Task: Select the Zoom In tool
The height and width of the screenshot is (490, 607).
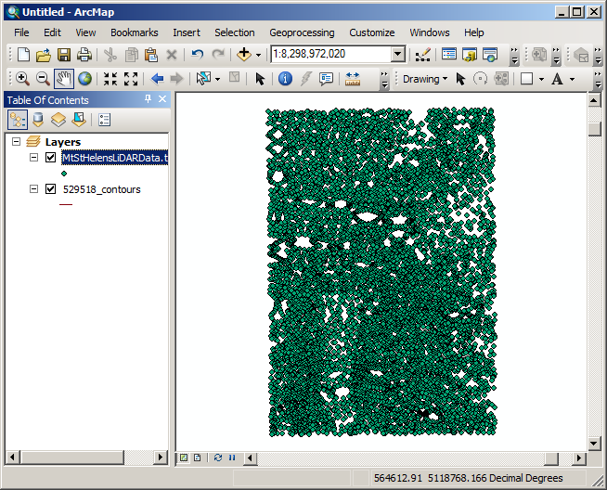Action: click(22, 79)
